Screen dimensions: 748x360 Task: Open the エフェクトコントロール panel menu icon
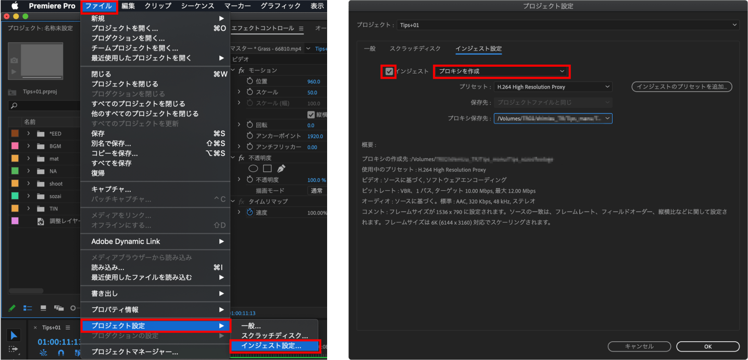301,28
